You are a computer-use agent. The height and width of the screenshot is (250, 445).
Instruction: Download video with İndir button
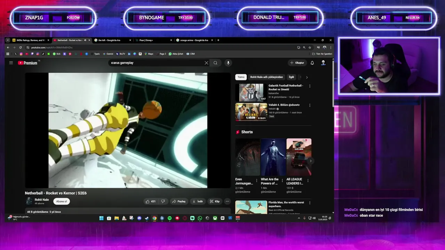pyautogui.click(x=197, y=201)
